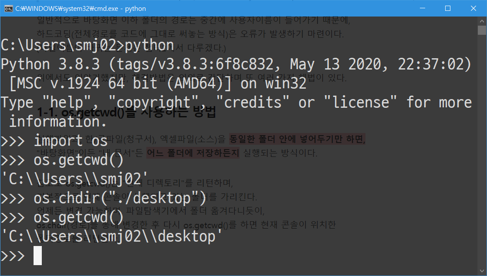The width and height of the screenshot is (487, 276).
Task: Click the output 'C:\\Users\\smj02\\desktop'
Action: [112, 236]
